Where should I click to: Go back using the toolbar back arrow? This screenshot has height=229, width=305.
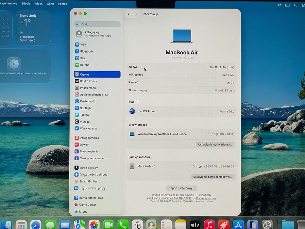pyautogui.click(x=128, y=14)
